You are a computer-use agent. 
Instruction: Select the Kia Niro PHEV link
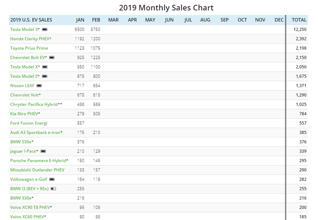pyautogui.click(x=25, y=114)
